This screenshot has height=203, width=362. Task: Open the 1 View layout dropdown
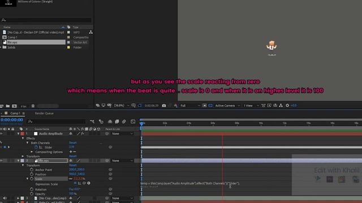point(251,105)
